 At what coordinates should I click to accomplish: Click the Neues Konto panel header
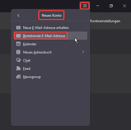pyautogui.click(x=52, y=15)
